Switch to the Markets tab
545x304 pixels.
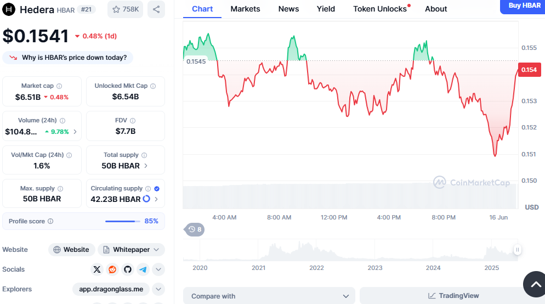tap(245, 9)
